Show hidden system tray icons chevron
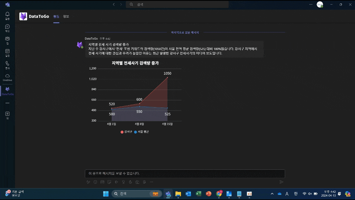 coord(272,194)
